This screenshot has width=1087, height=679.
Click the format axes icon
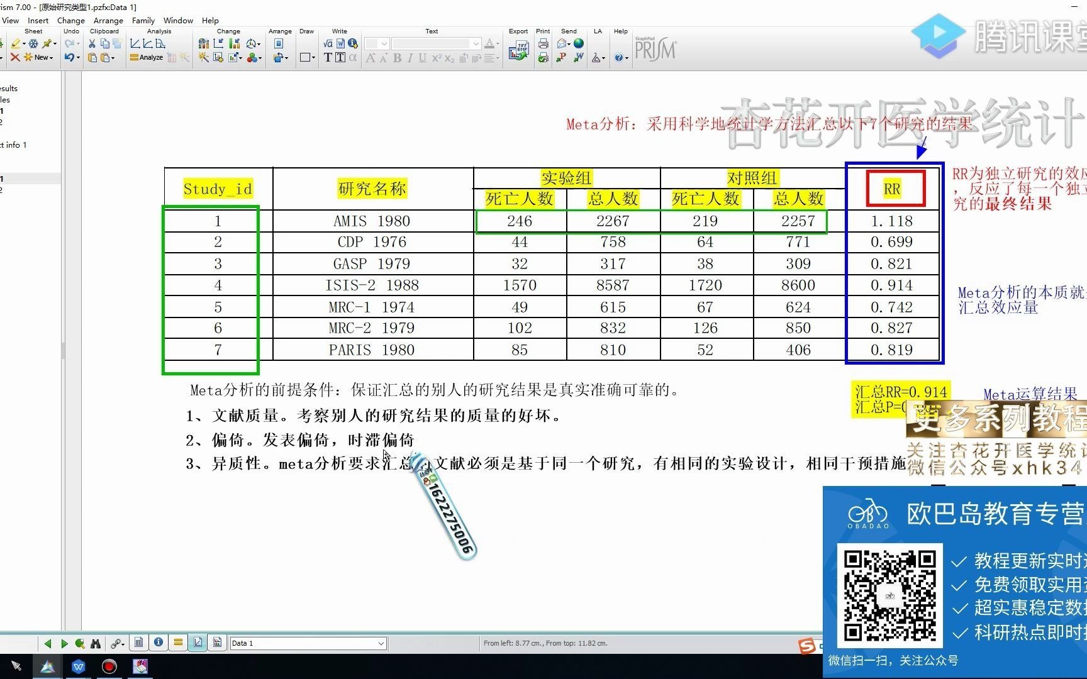click(x=218, y=43)
